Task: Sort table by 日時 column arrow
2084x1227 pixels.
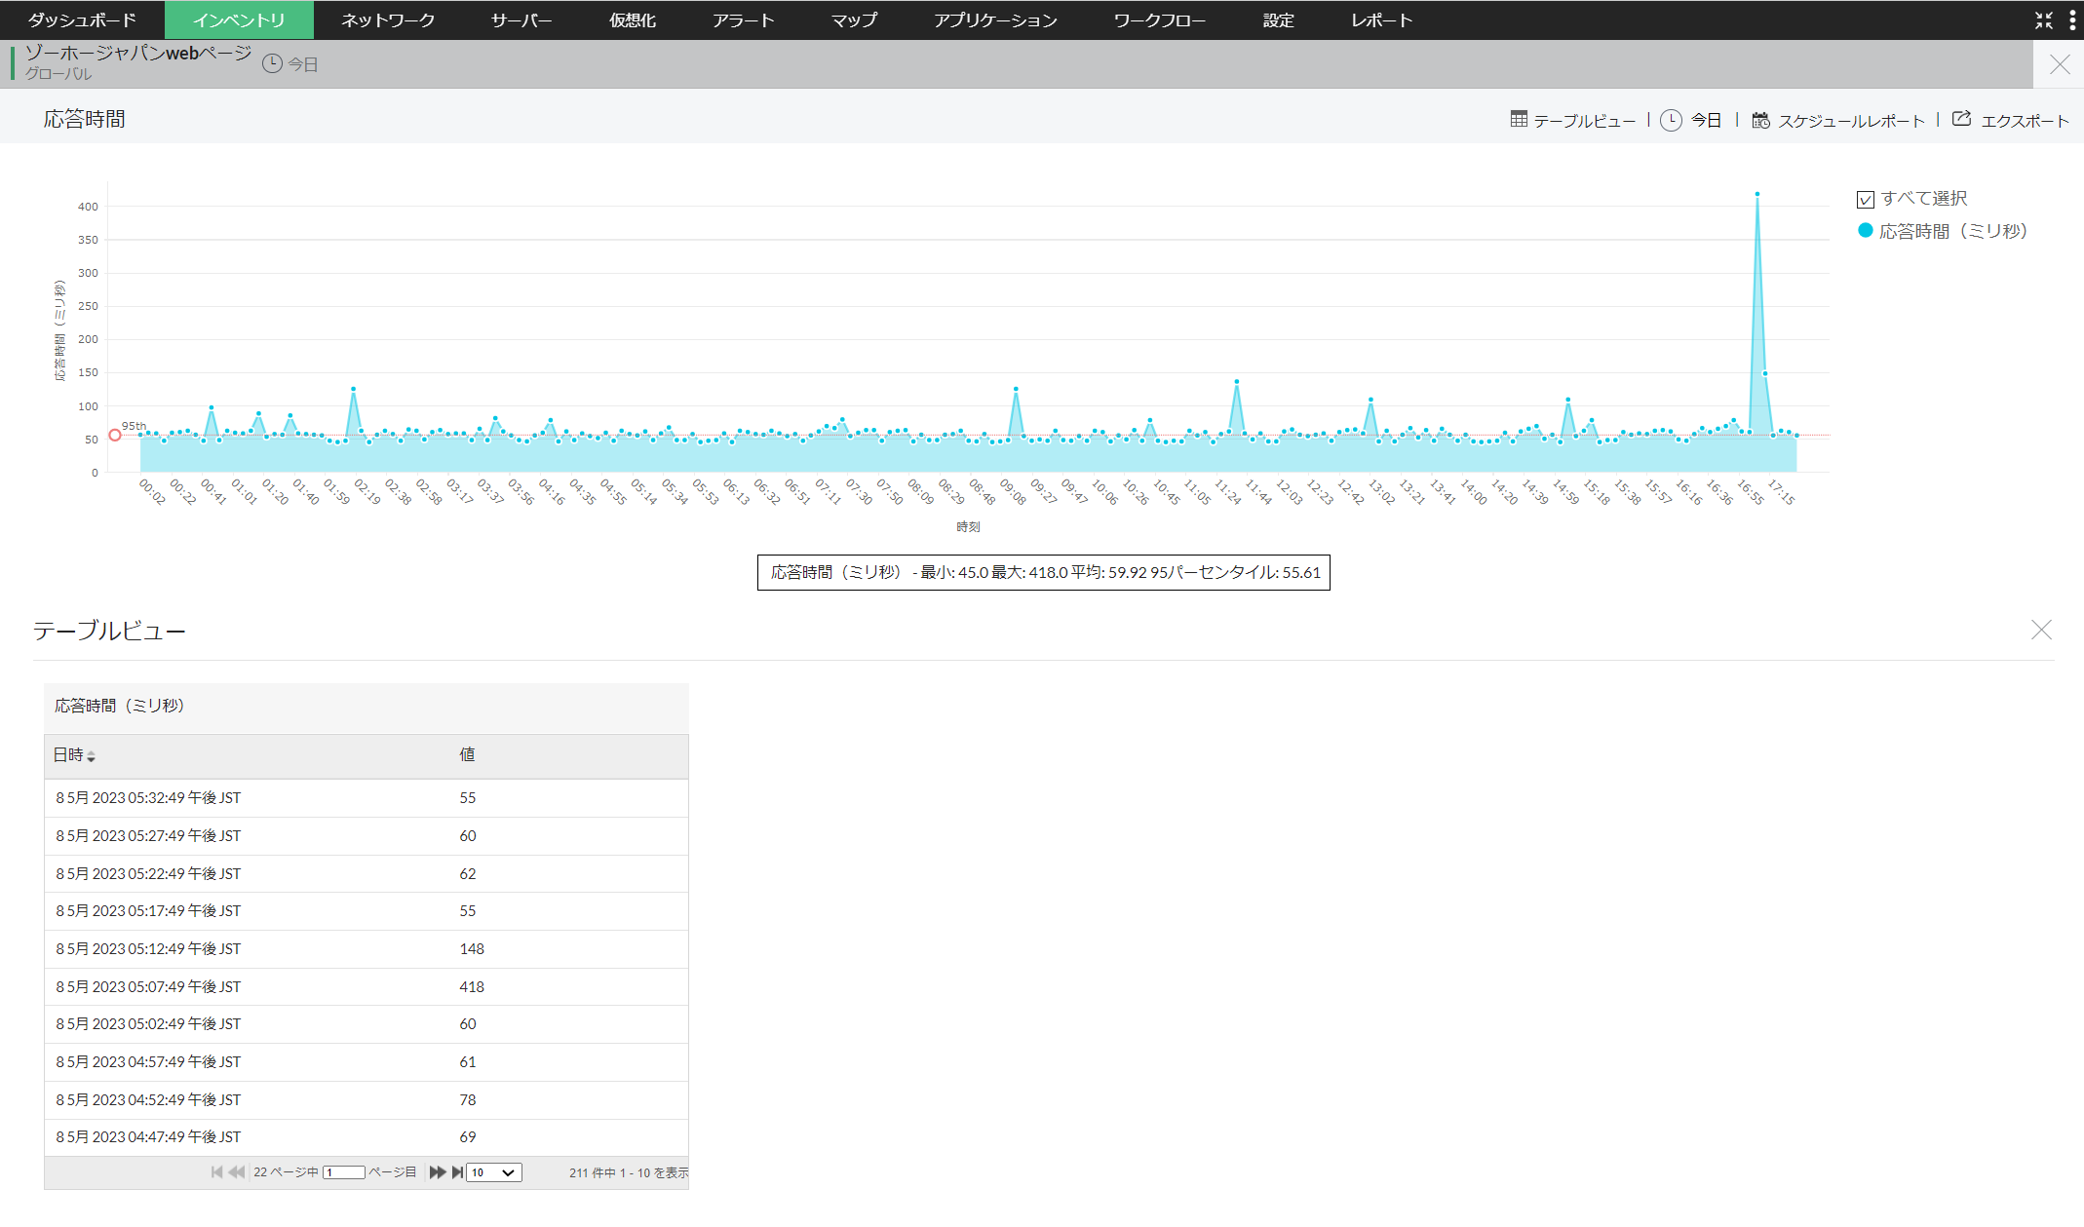Action: tap(91, 756)
